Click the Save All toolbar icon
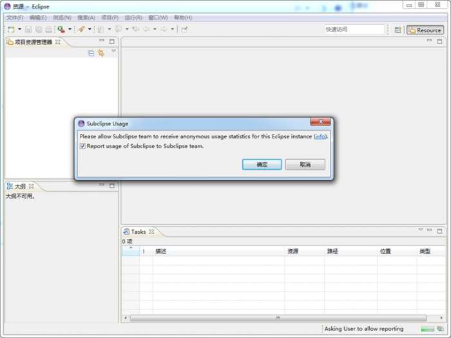The height and width of the screenshot is (338, 451). (39, 29)
